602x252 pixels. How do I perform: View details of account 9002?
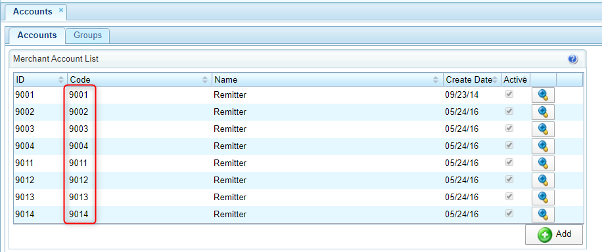[x=543, y=112]
